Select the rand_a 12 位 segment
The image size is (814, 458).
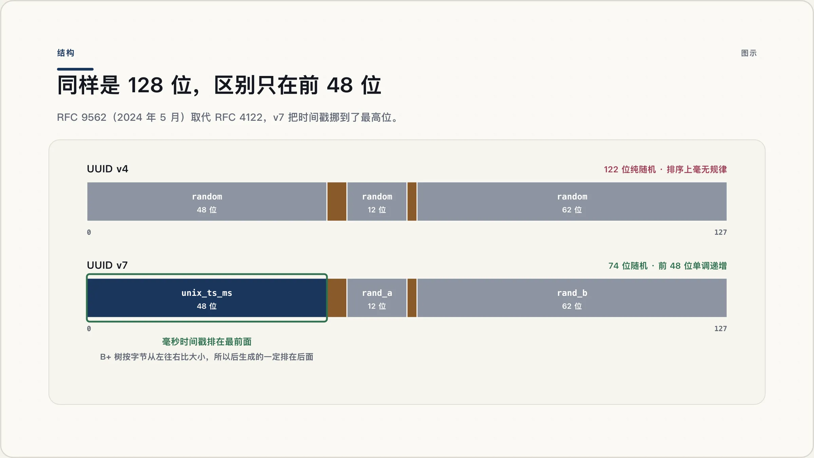[377, 298]
